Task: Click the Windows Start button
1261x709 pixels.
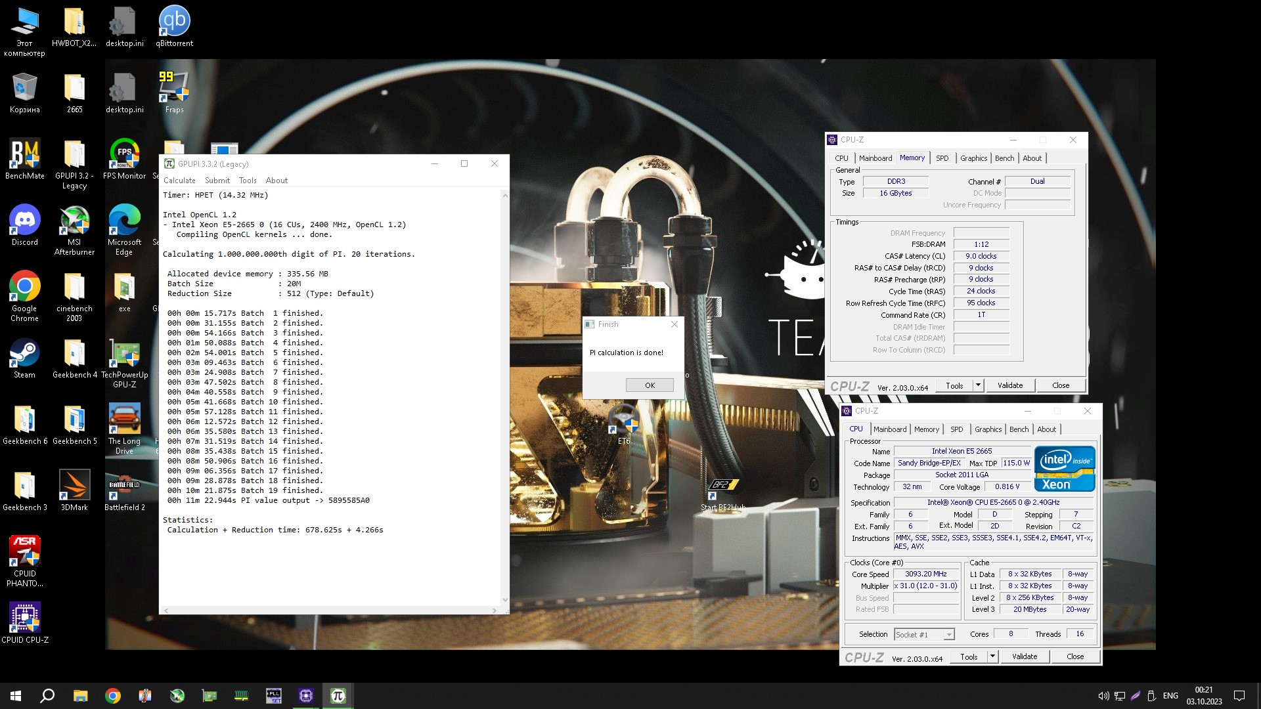Action: [x=16, y=696]
